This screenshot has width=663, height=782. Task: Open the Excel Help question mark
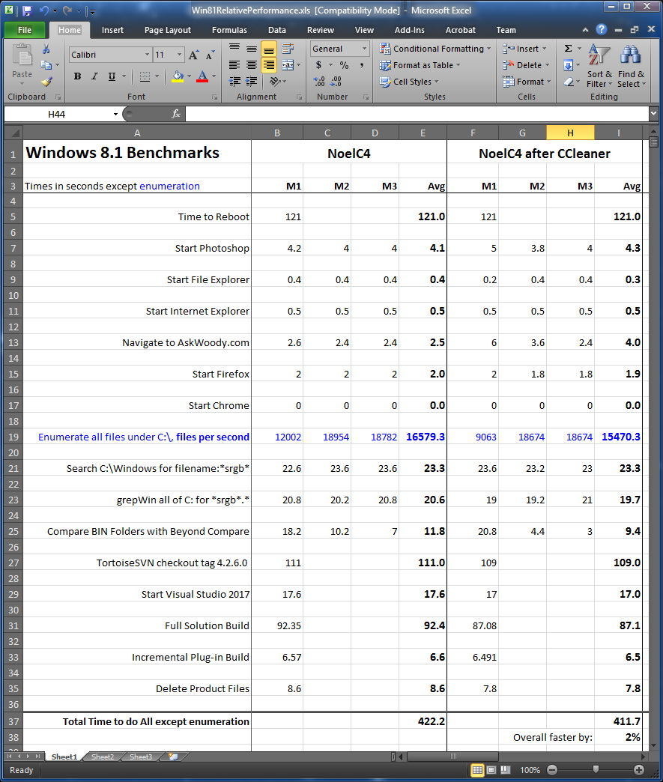tap(601, 29)
